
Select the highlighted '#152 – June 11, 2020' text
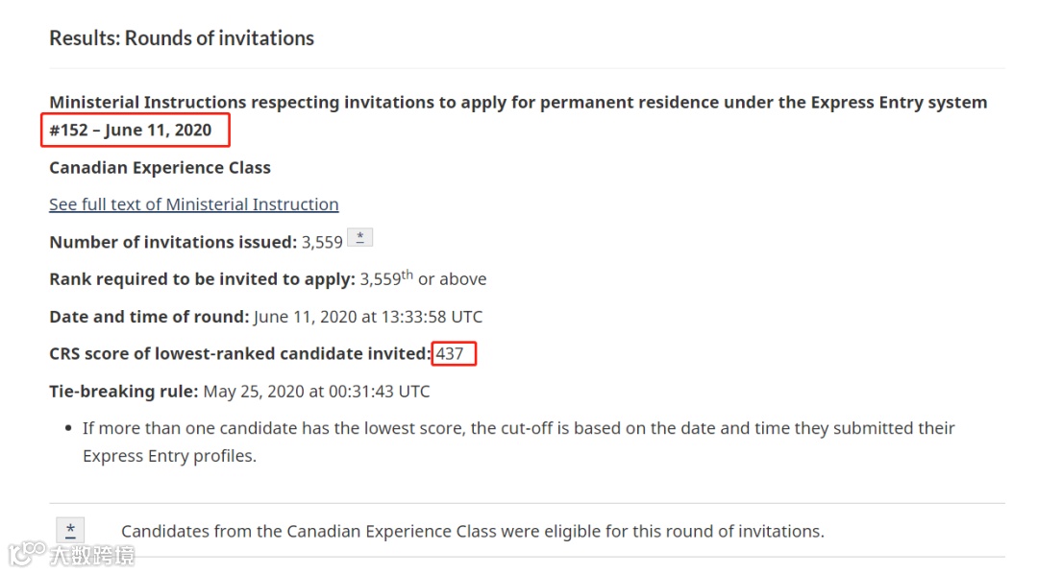[132, 131]
